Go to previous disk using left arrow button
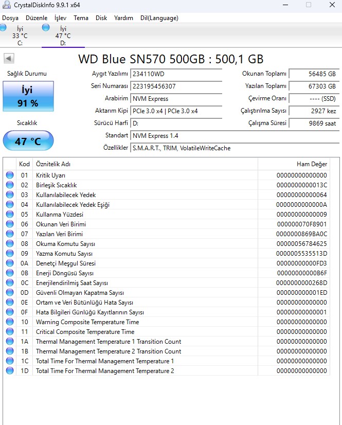This screenshot has width=342, height=425. [9, 58]
